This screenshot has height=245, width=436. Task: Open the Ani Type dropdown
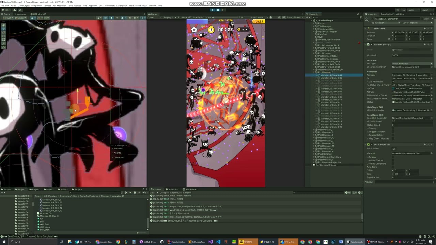(412, 64)
